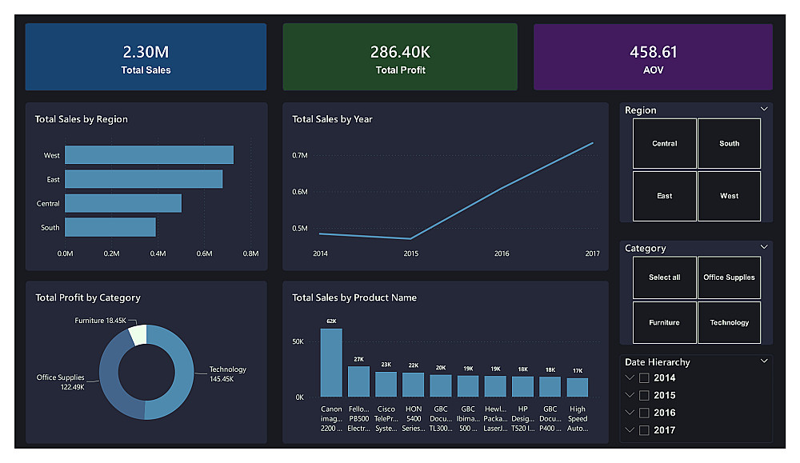Open the Category slicer dropdown arrow
Screen dimensions: 800x463
click(x=764, y=247)
